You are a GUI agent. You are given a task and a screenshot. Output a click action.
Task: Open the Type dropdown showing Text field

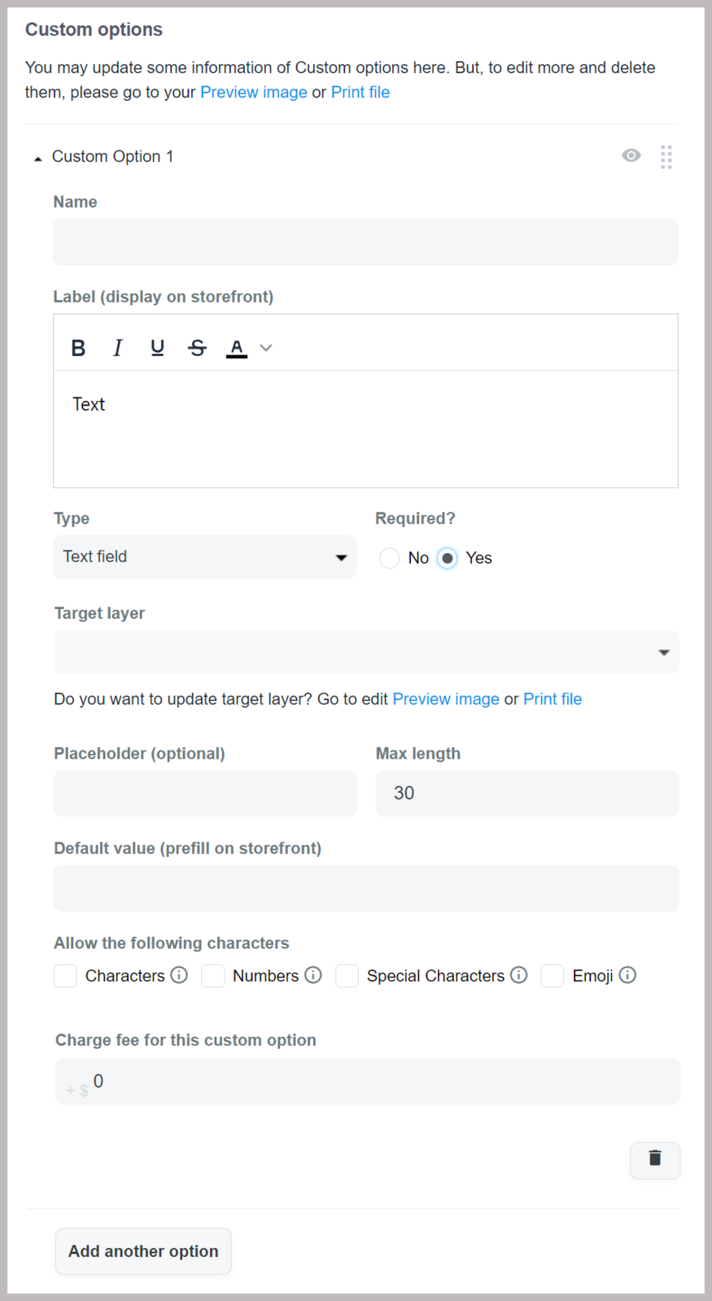pyautogui.click(x=204, y=557)
